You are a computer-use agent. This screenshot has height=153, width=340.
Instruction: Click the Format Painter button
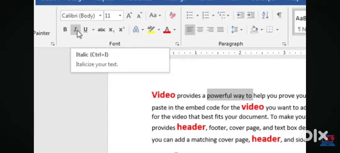[x=42, y=33]
